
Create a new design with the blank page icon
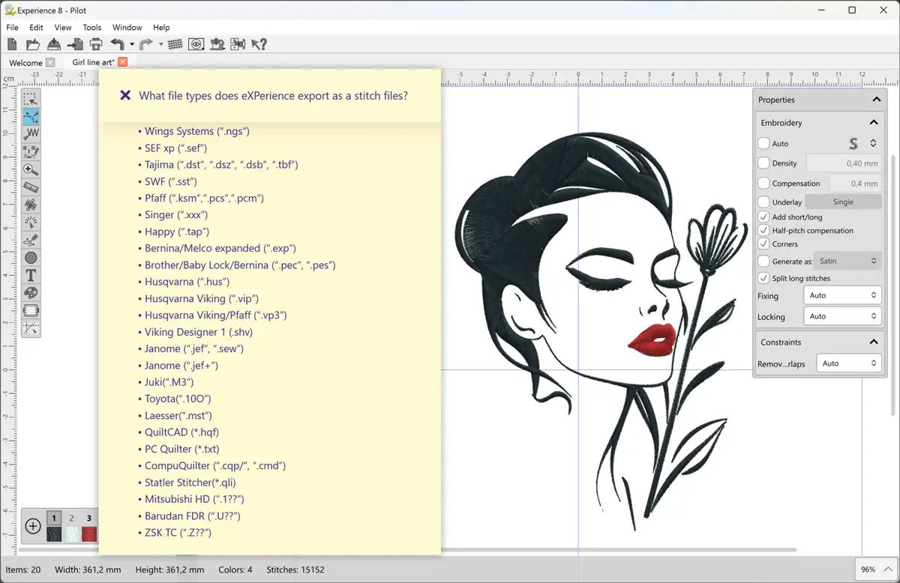coord(12,45)
